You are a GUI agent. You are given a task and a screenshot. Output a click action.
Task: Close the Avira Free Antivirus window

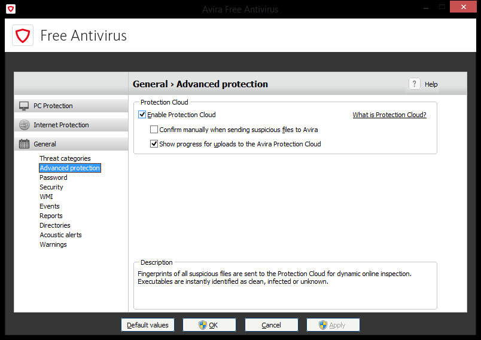(463, 7)
